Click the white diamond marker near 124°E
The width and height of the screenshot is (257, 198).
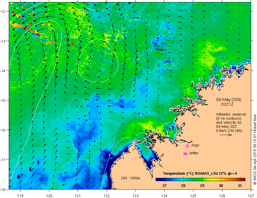point(169,65)
